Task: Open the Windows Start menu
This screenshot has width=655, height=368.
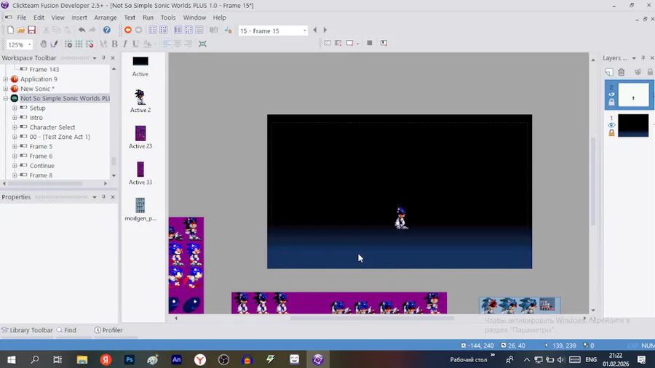Action: click(11, 360)
